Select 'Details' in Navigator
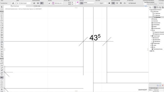The height and width of the screenshot is (92, 164). pyautogui.click(x=155, y=27)
